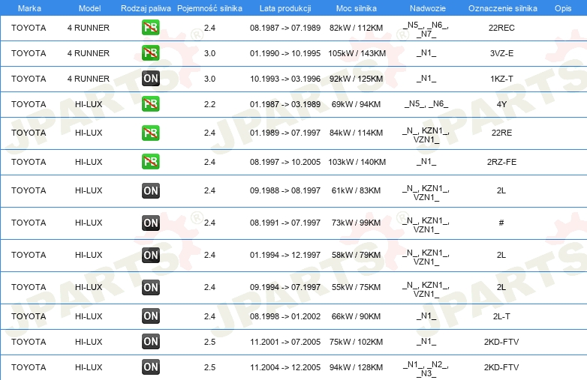Click the Marka column header
This screenshot has width=587, height=380.
(x=29, y=8)
